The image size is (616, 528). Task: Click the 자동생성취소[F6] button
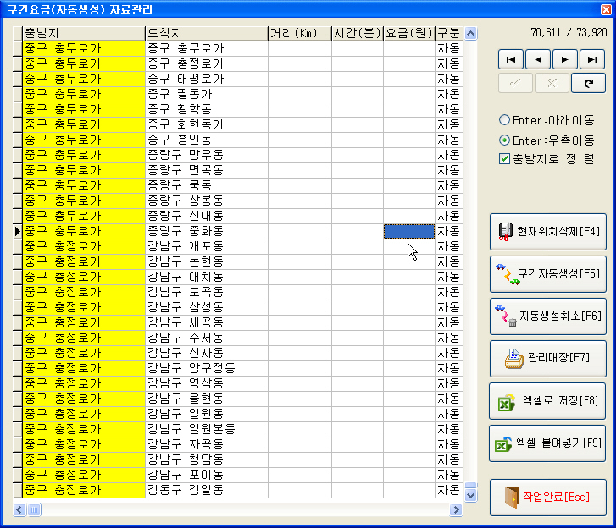548,316
